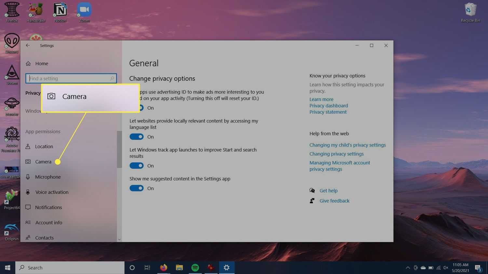Screen dimensions: 488x274
Task: Turn off track app launches toggle
Action: (x=137, y=166)
